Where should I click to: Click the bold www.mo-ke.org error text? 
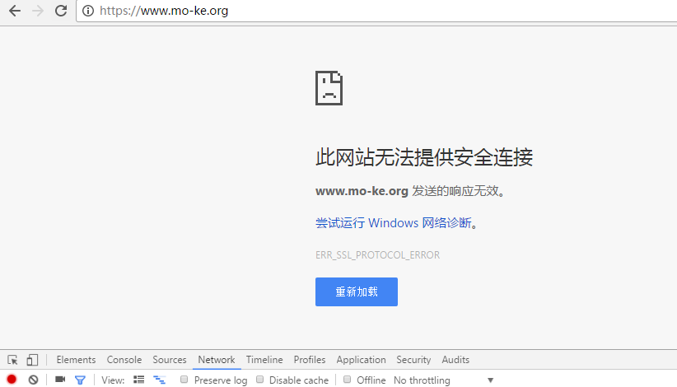point(362,191)
